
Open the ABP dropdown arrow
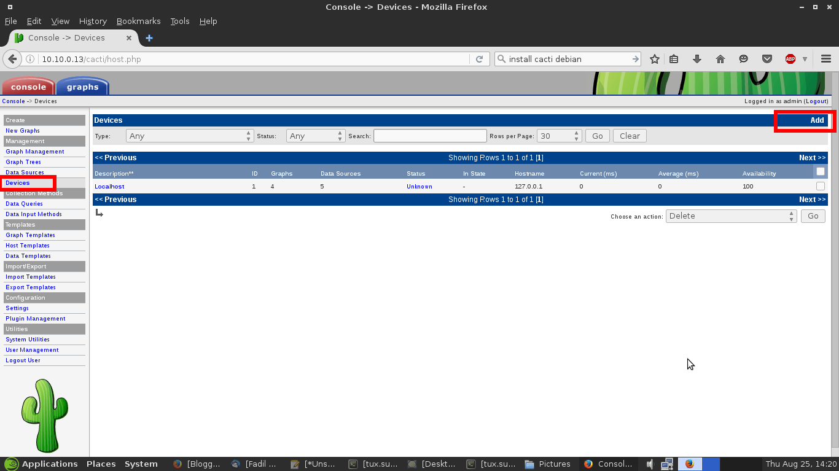point(805,60)
